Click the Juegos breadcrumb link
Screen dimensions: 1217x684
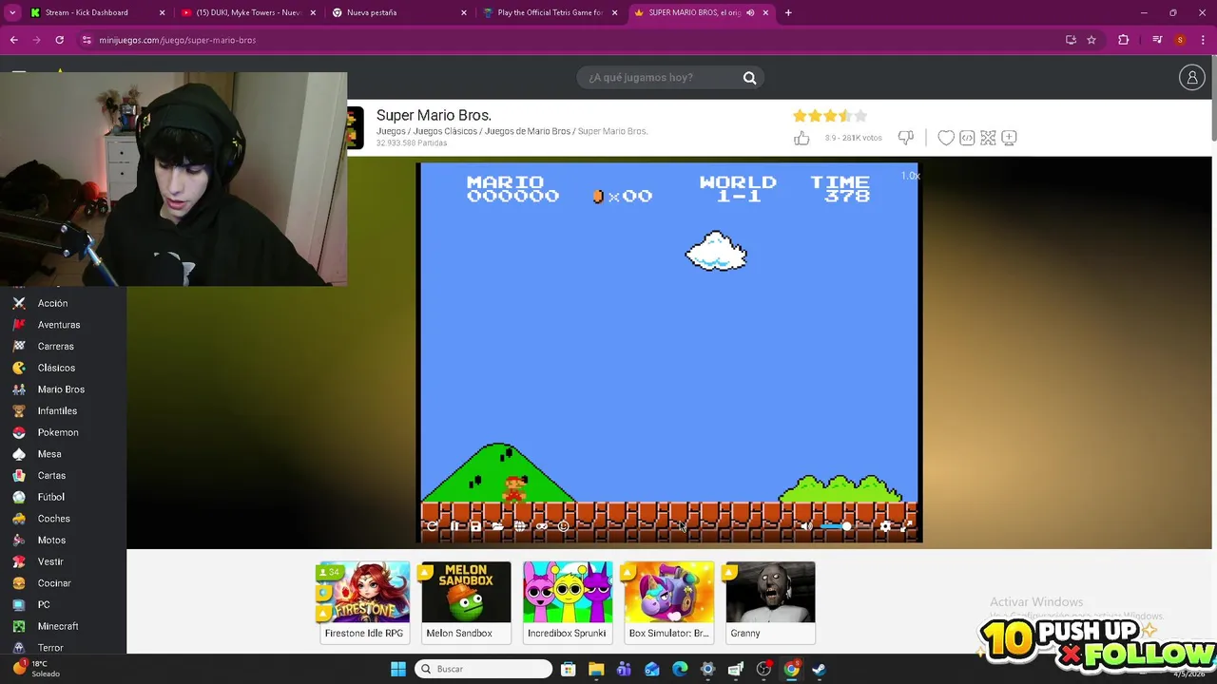391,131
